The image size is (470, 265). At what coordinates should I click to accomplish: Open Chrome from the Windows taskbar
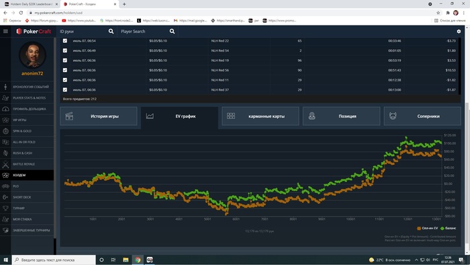pyautogui.click(x=138, y=260)
